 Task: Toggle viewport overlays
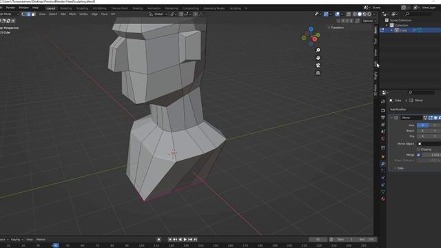(337, 14)
